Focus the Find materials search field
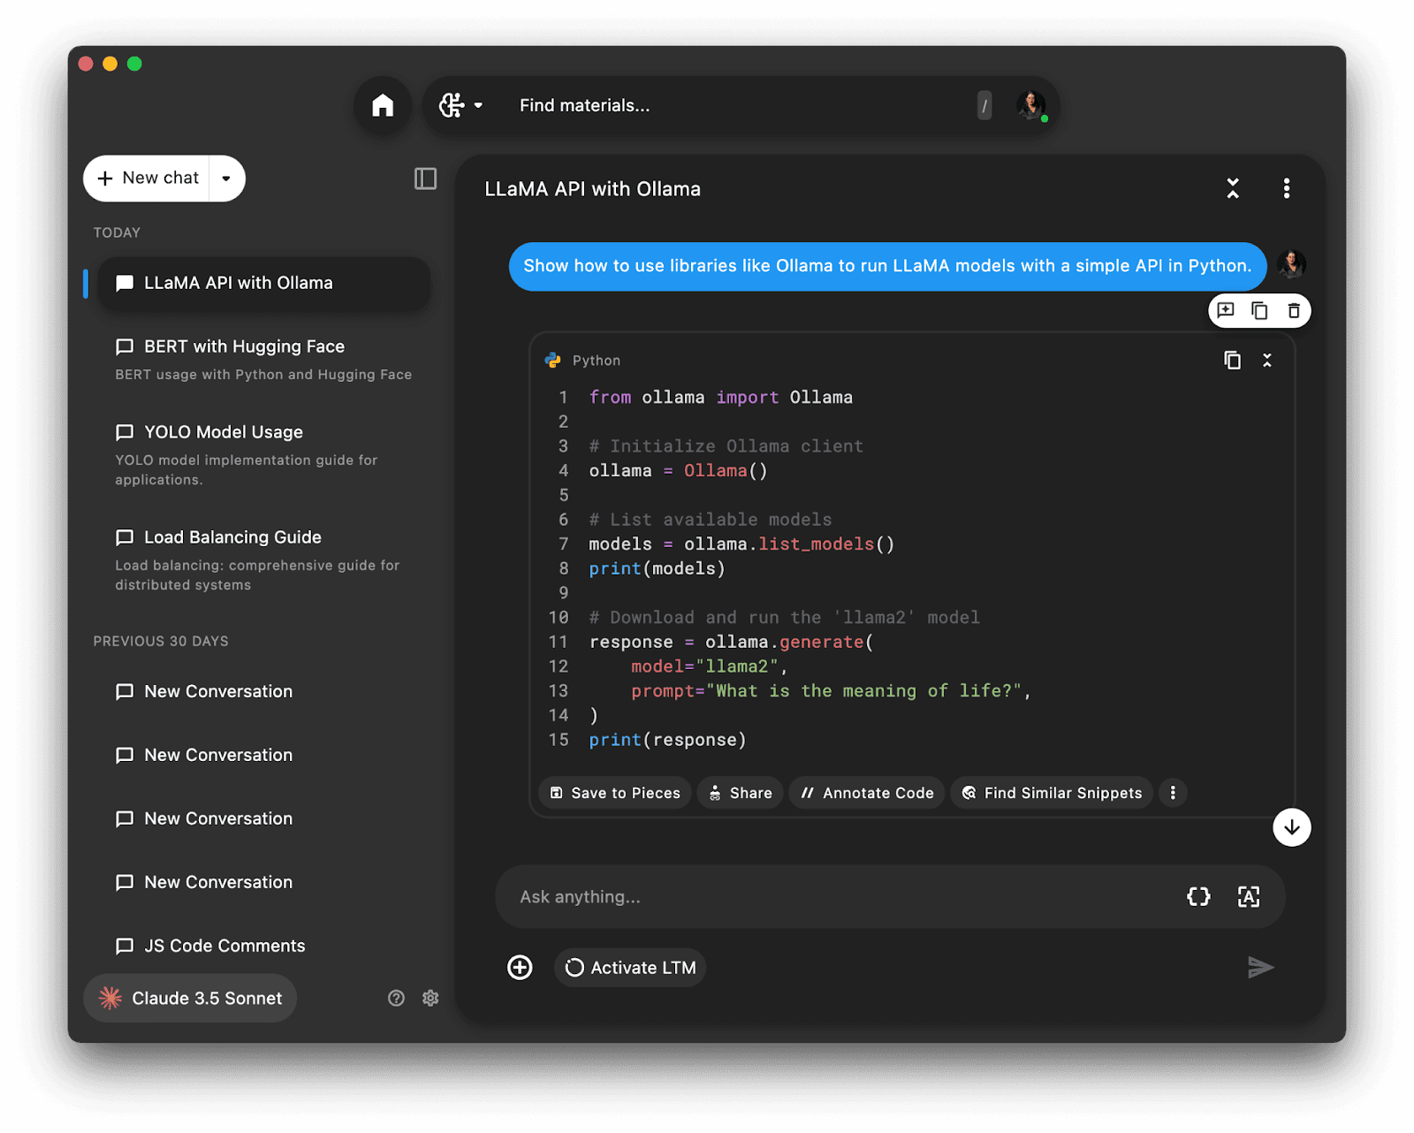The width and height of the screenshot is (1414, 1133). coord(742,106)
